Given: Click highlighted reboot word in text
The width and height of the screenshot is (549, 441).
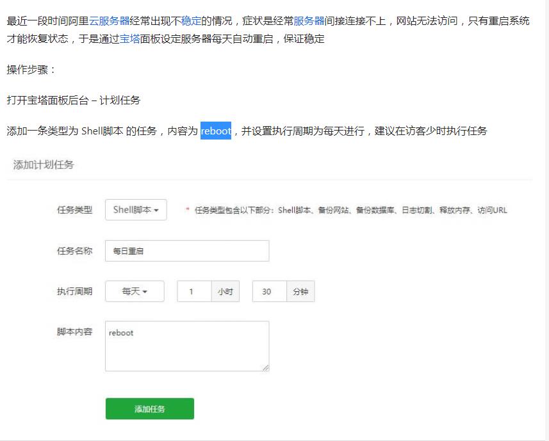Looking at the screenshot, I should point(216,131).
